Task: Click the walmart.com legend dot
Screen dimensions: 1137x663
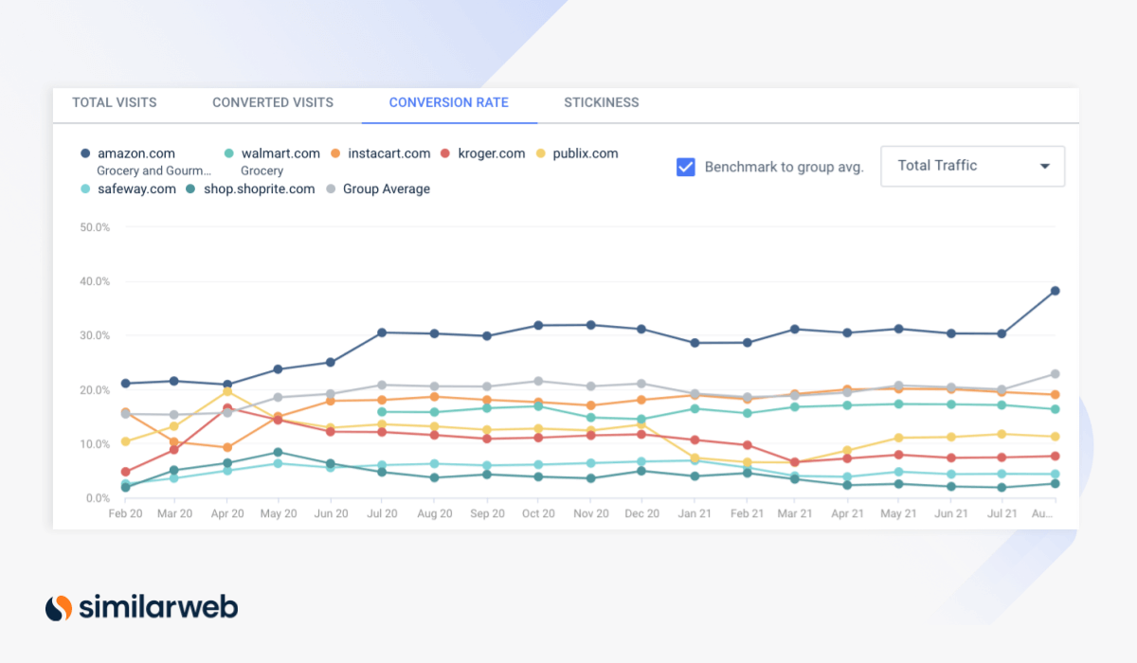Action: click(229, 153)
